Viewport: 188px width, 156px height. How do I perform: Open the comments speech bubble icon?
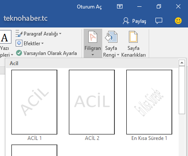[x=159, y=21]
